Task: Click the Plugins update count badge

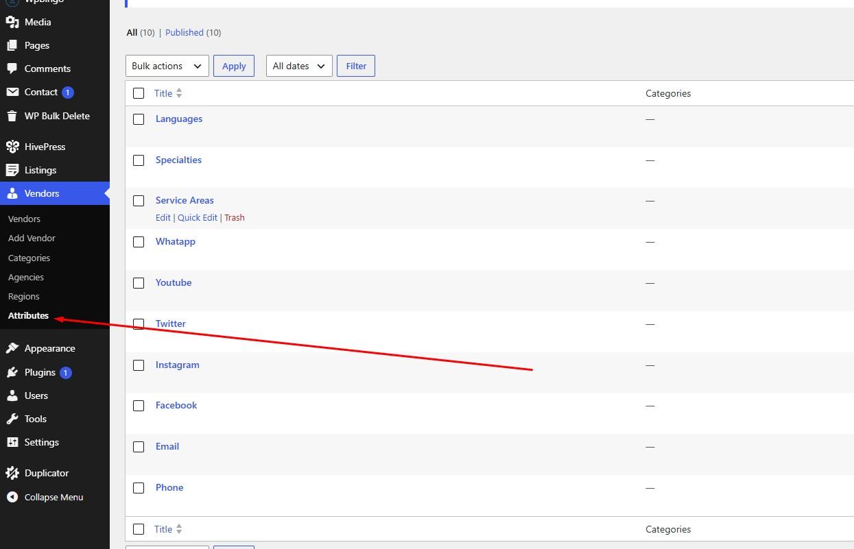Action: [x=66, y=373]
